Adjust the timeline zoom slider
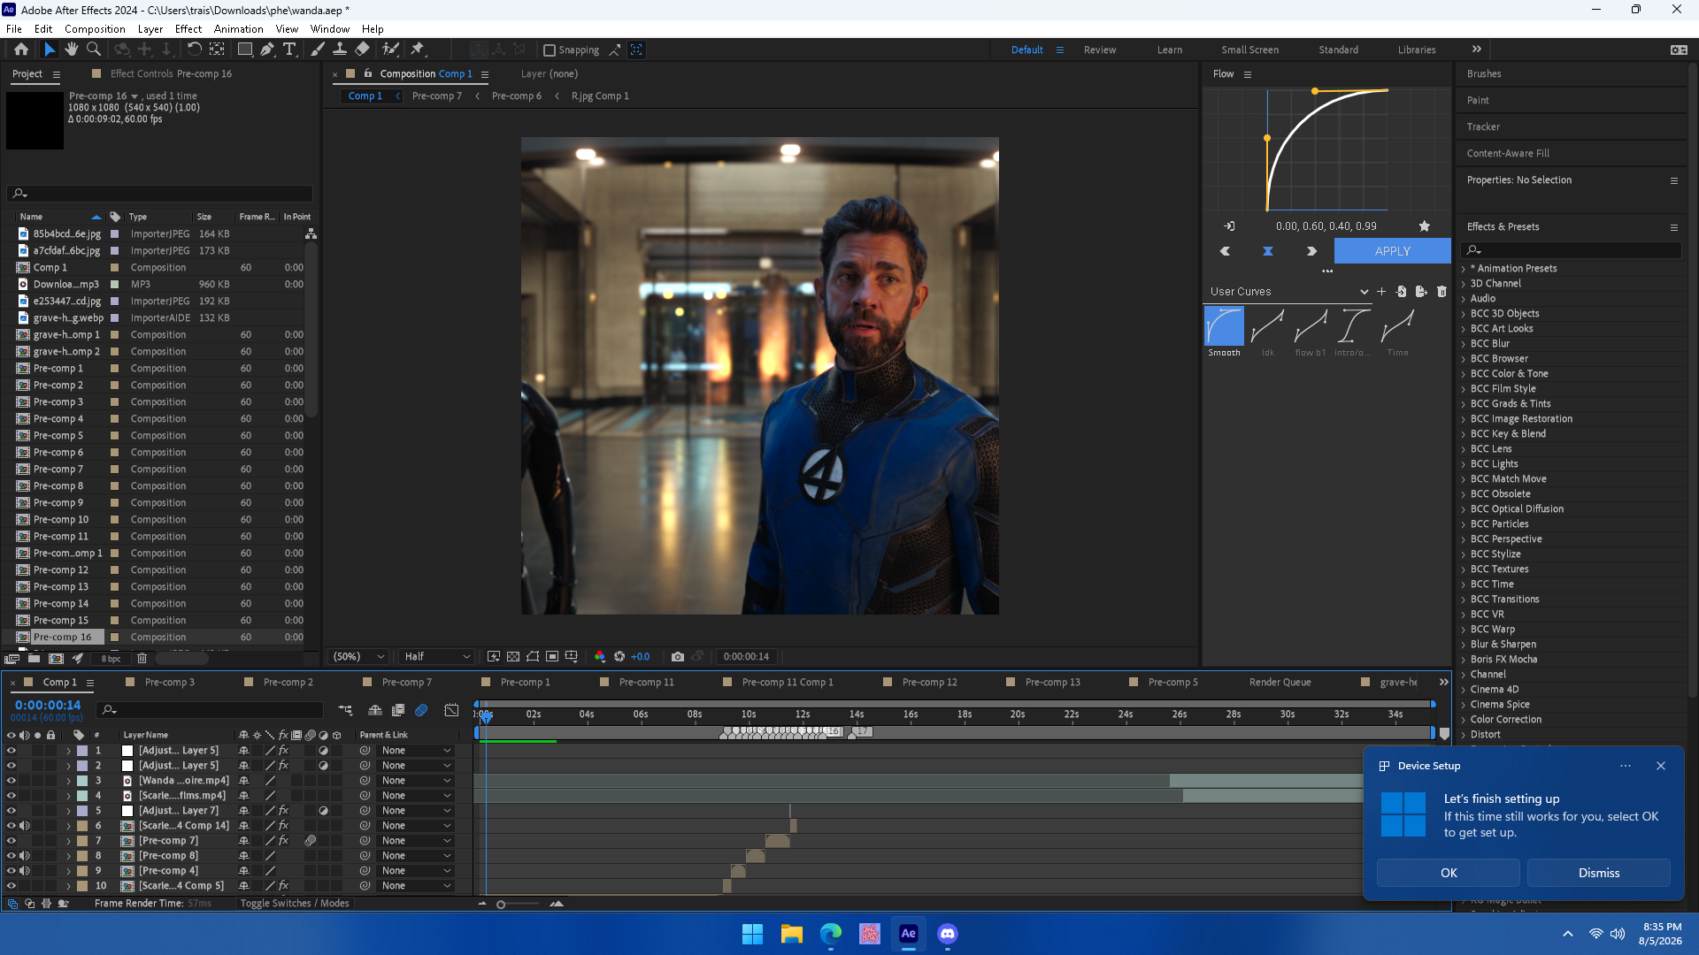This screenshot has height=955, width=1699. point(501,905)
